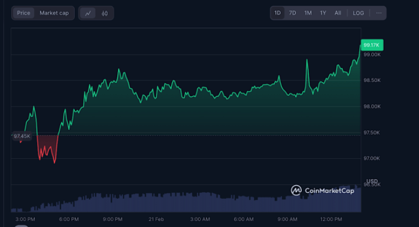Select the 1M time range
The image size is (419, 227).
308,13
